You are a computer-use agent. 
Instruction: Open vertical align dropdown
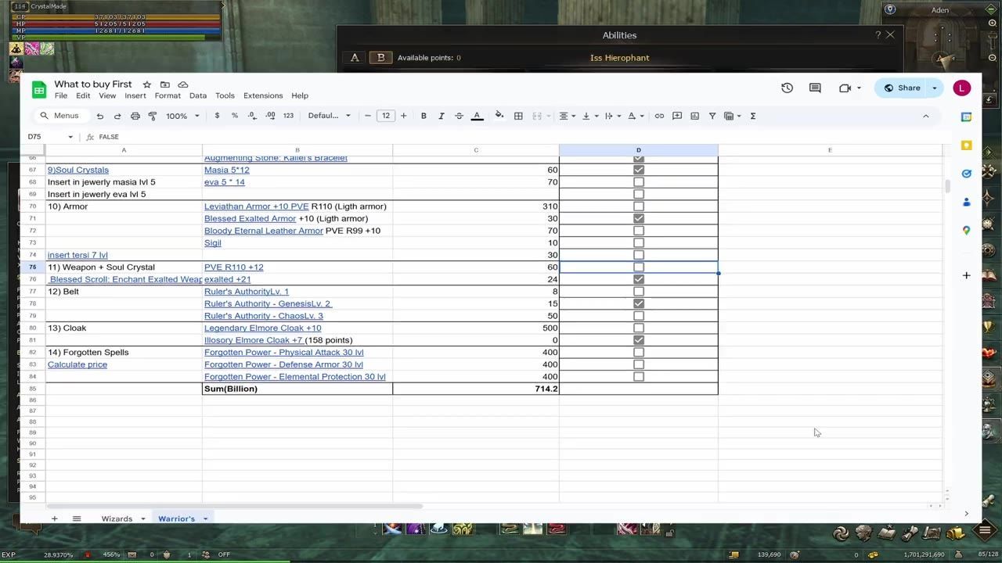tap(591, 116)
